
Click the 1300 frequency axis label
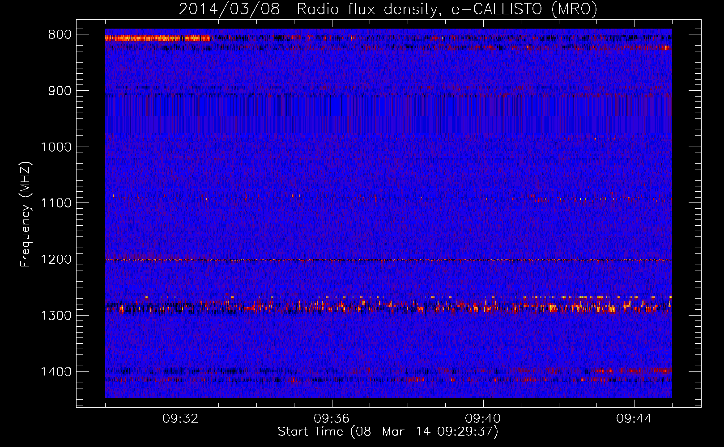(56, 316)
